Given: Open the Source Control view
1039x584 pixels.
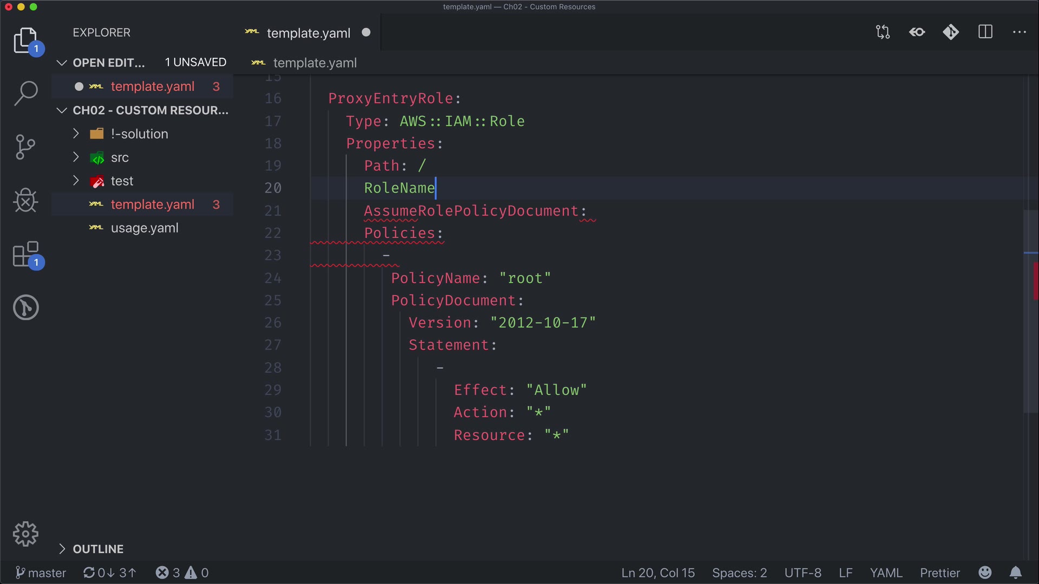Looking at the screenshot, I should click(25, 147).
